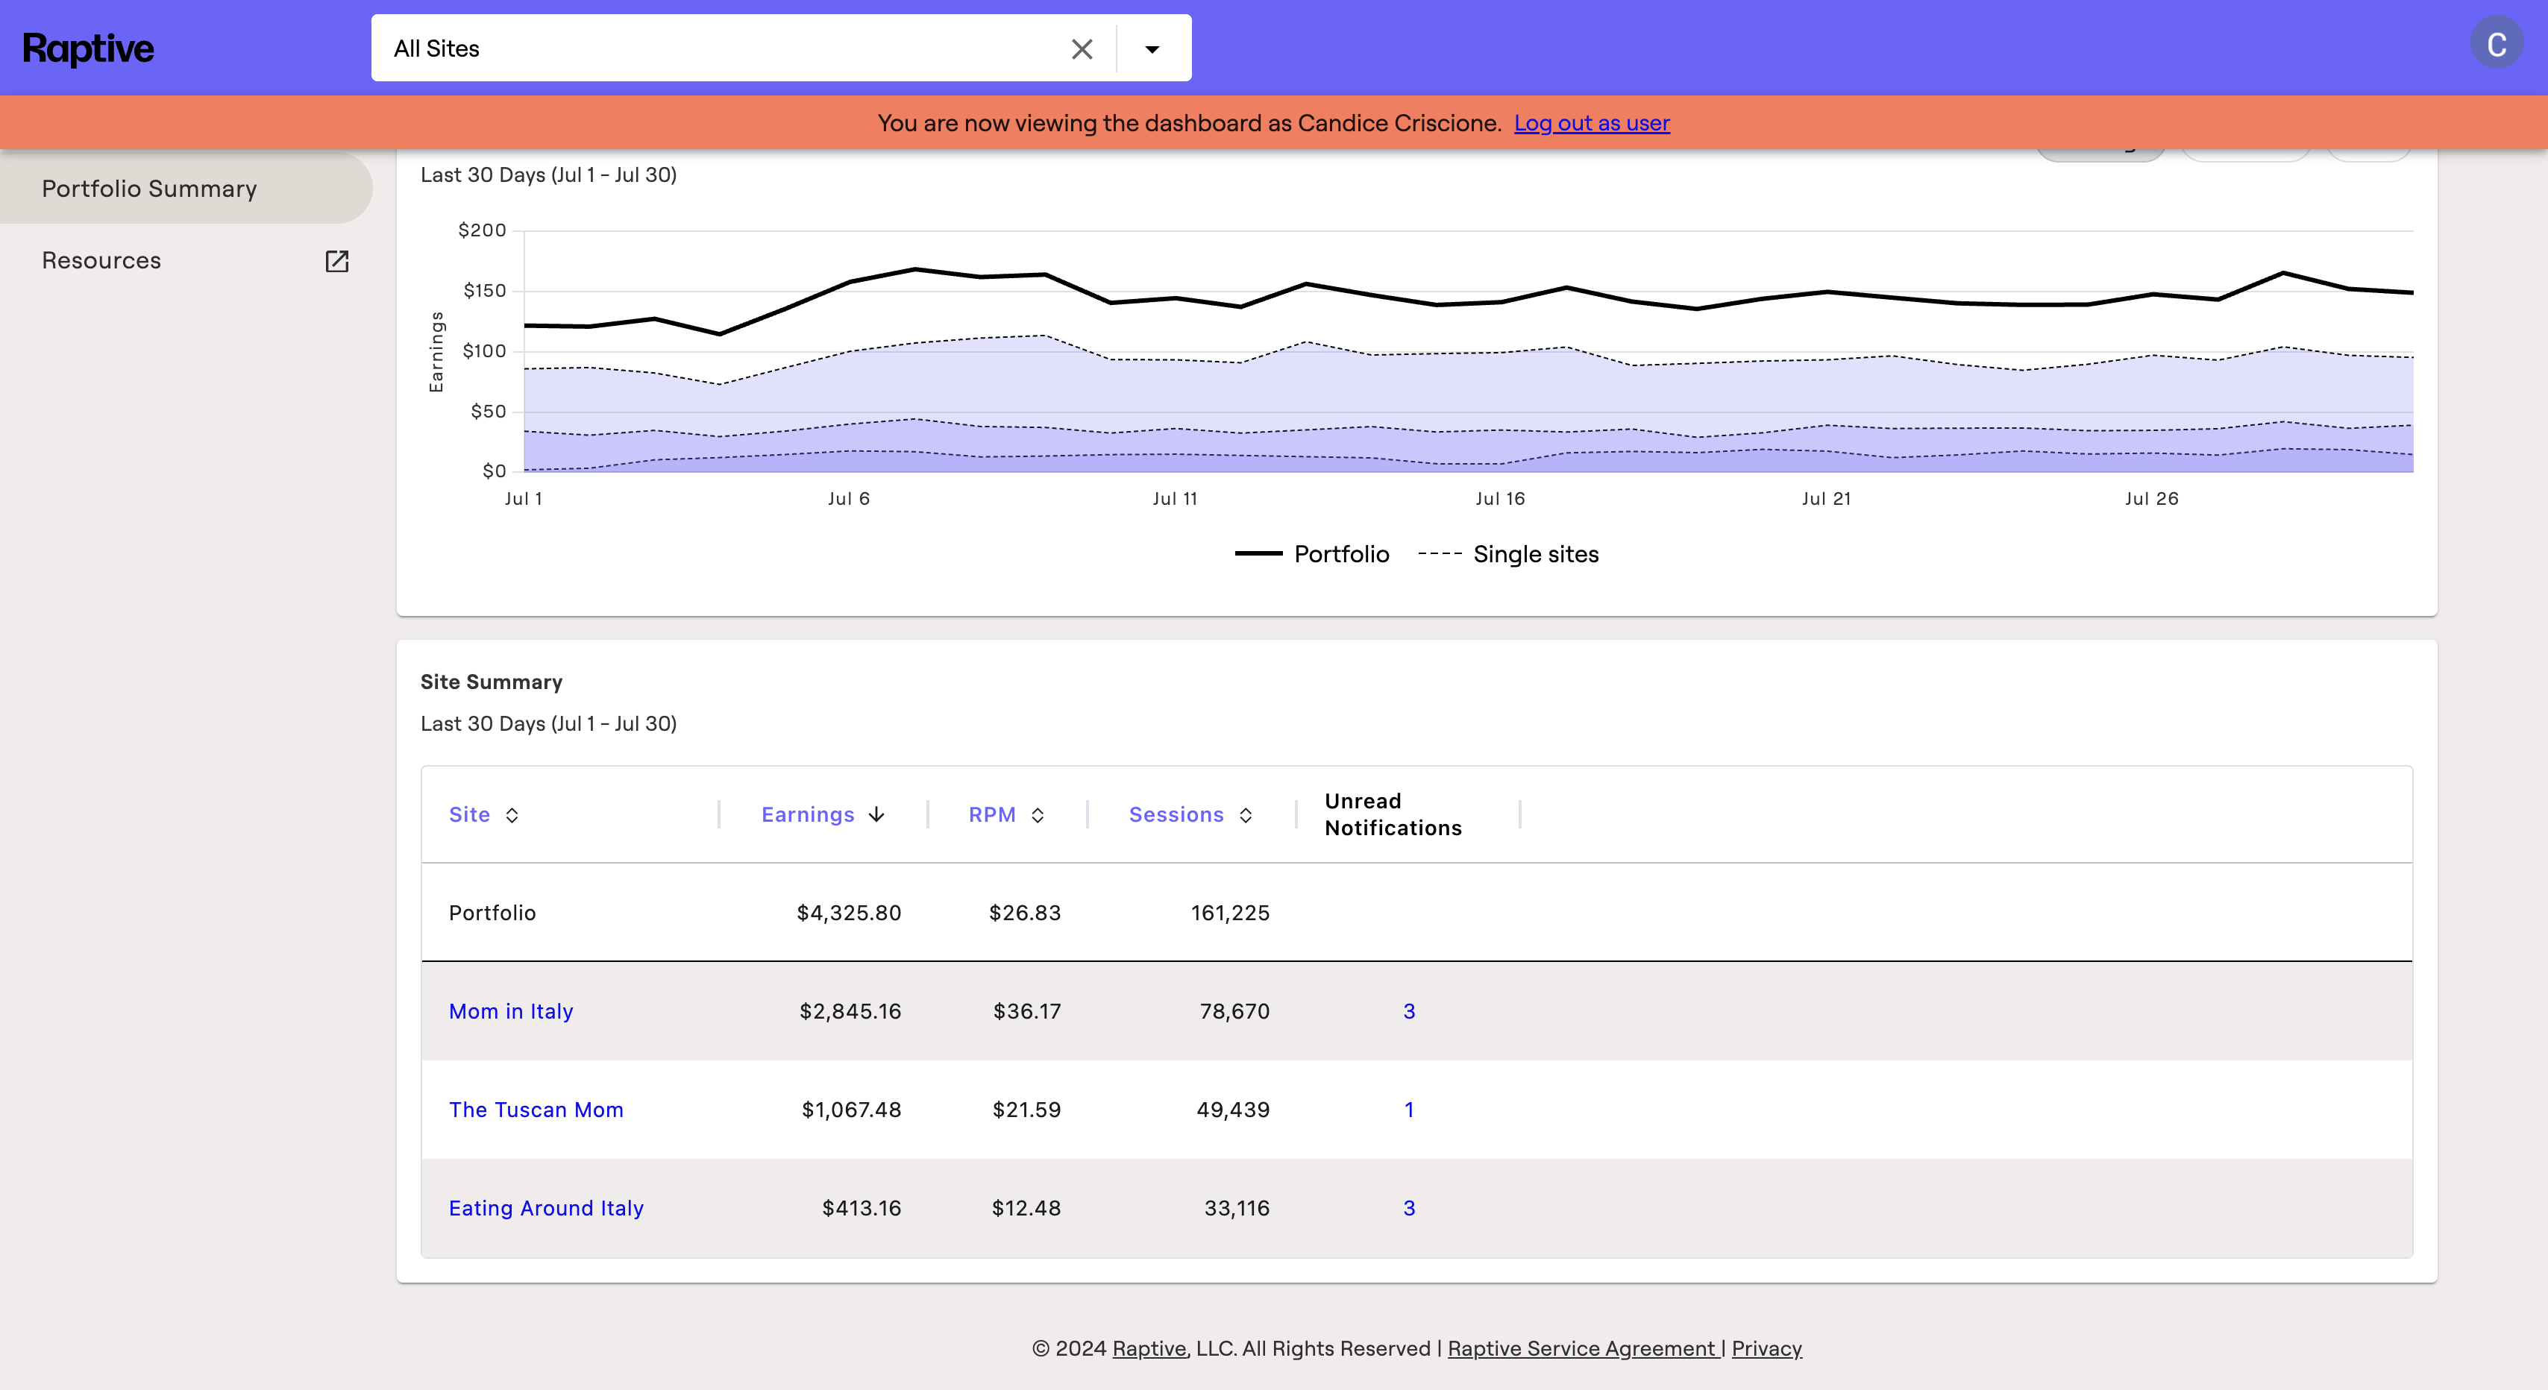This screenshot has height=1390, width=2548.
Task: Click the Site Summary heading
Action: pos(491,682)
